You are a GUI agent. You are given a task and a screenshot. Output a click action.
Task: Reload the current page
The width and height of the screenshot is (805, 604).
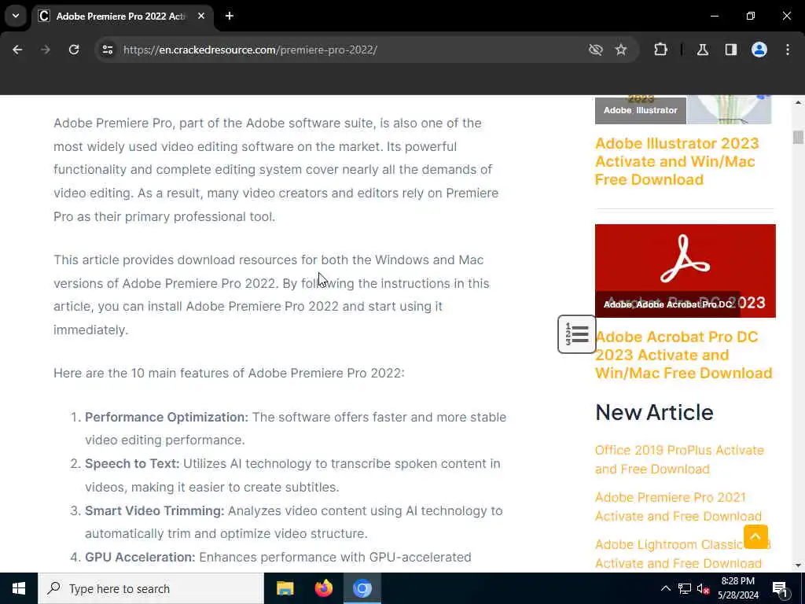74,50
